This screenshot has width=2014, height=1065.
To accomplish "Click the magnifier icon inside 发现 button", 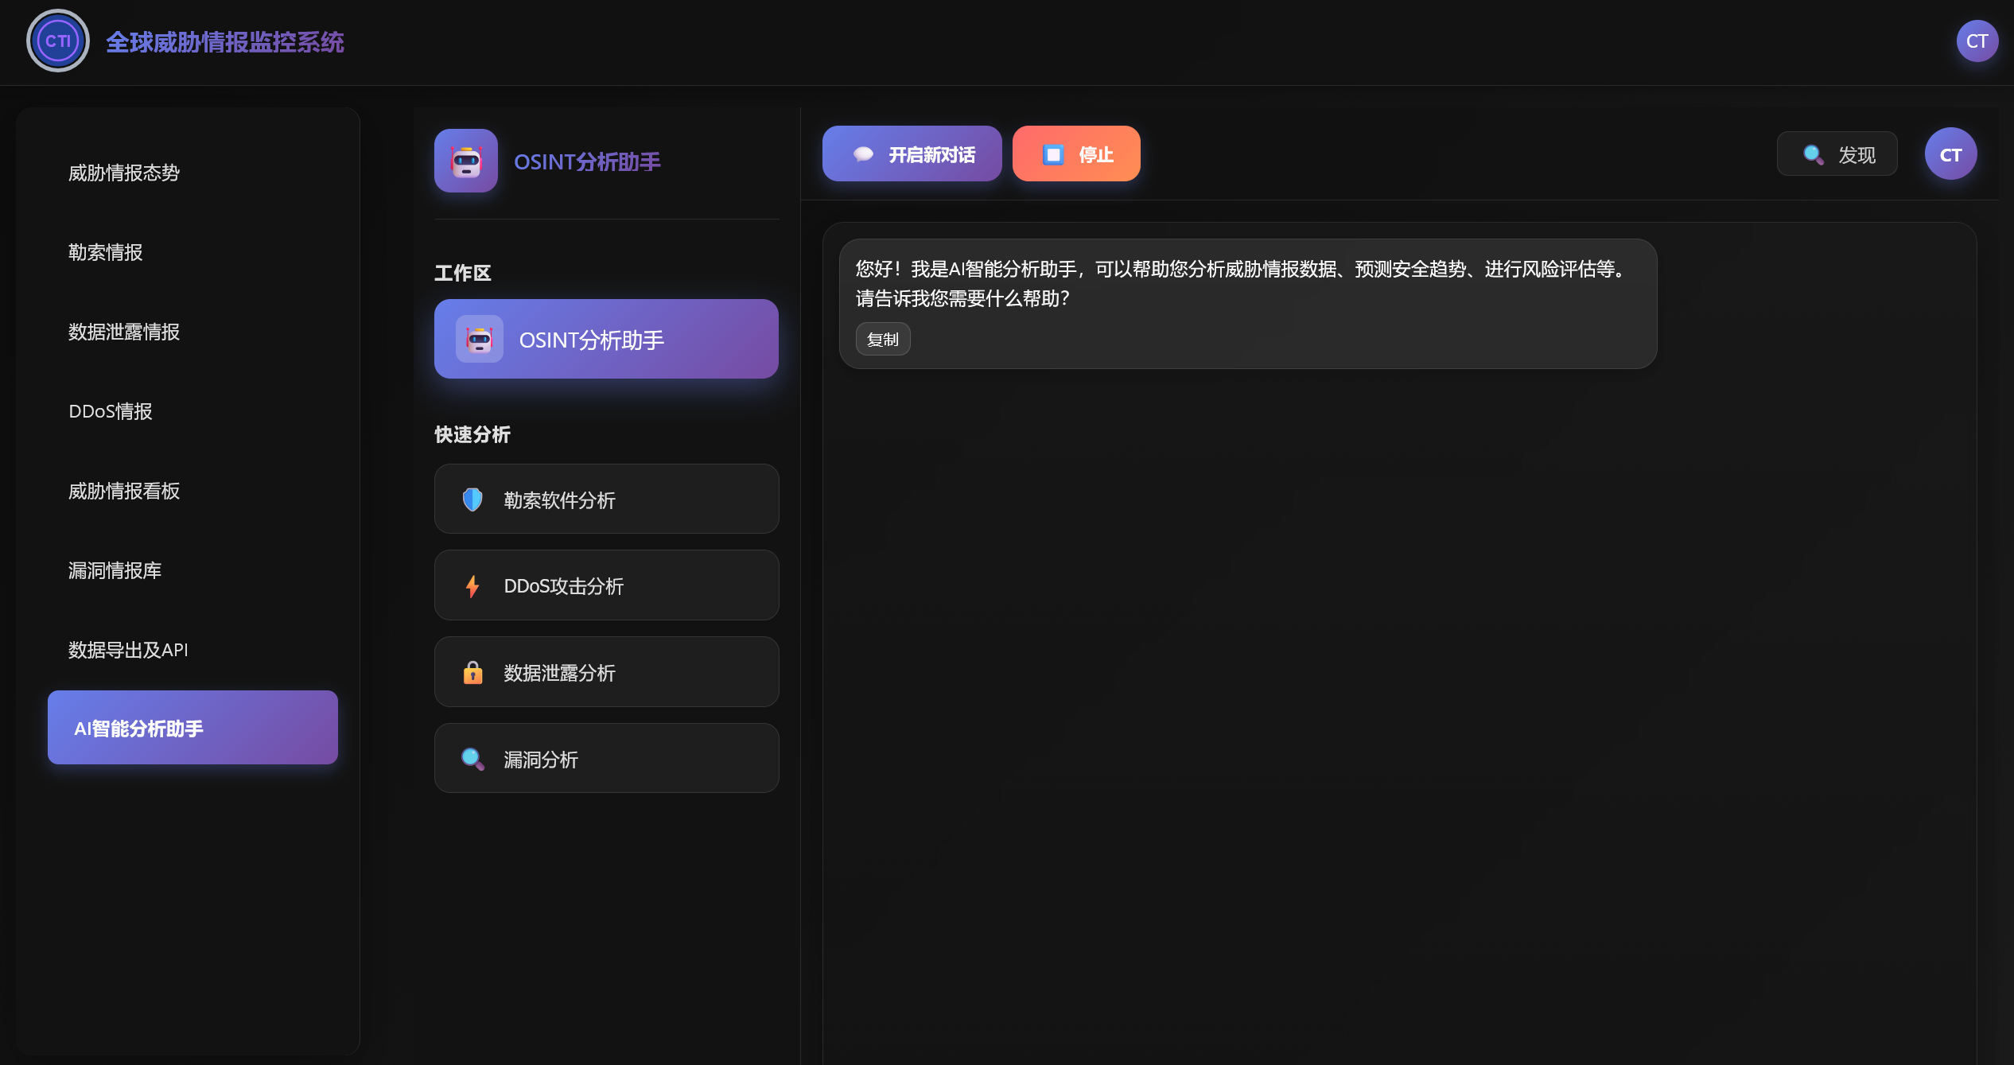I will (x=1814, y=154).
